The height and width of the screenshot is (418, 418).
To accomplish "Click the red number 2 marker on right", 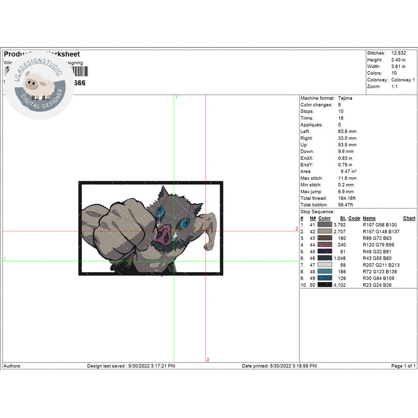I will (x=296, y=229).
